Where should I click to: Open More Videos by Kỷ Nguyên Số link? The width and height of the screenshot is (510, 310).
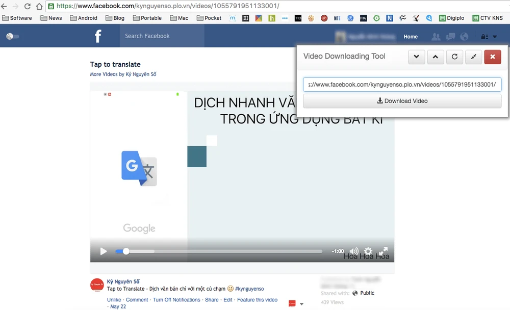coord(123,74)
